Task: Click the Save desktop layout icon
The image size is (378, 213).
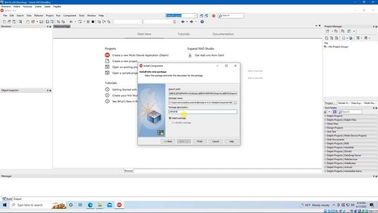Action: point(201,16)
